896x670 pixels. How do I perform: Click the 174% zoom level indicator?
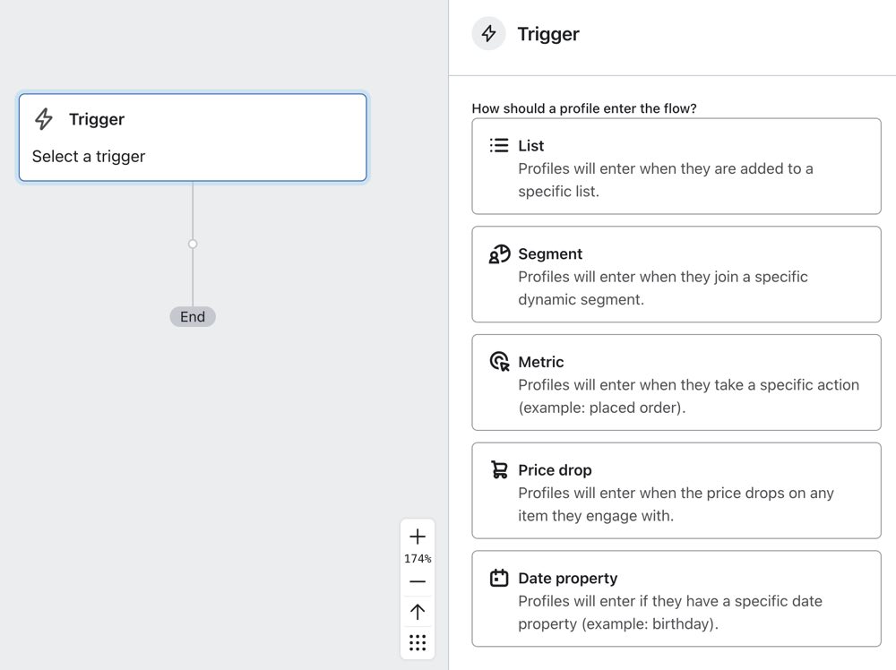418,558
